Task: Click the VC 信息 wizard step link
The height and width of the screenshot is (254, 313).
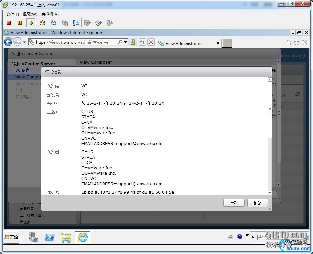Action: coord(22,70)
